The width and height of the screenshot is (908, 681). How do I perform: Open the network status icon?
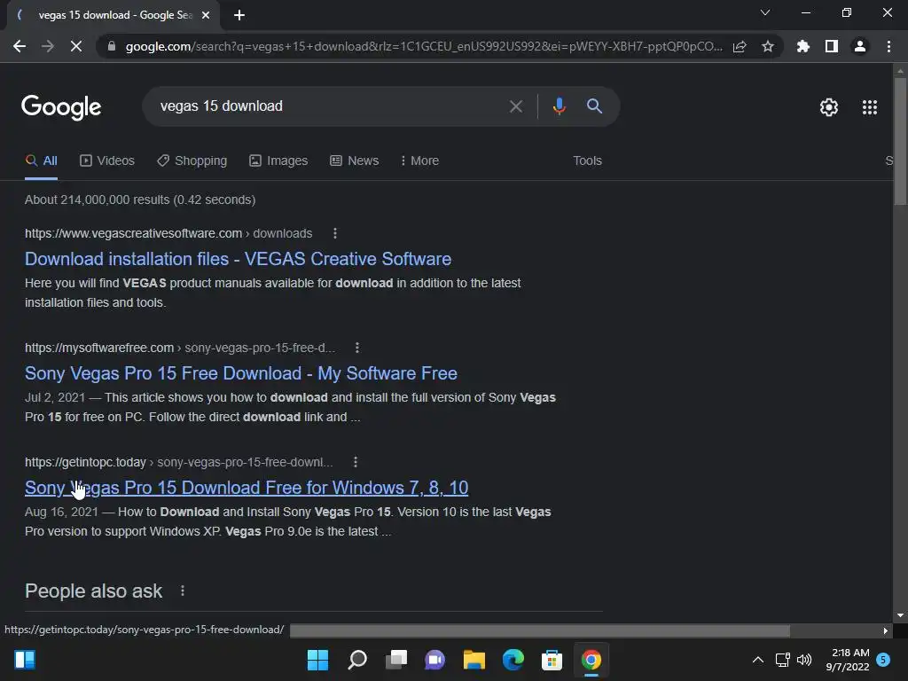pyautogui.click(x=782, y=660)
